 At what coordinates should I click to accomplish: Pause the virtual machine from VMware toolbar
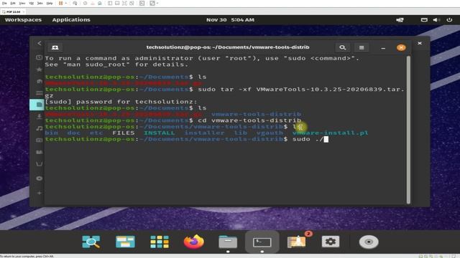pyautogui.click(x=60, y=3)
